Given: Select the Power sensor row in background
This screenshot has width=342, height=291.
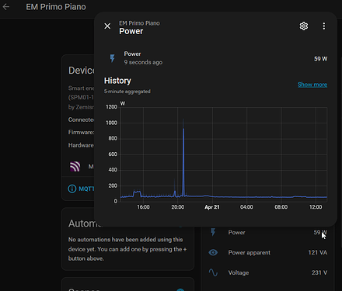Looking at the screenshot, I should tap(268, 232).
